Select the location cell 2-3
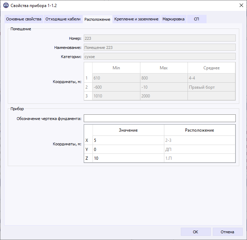 pyautogui.click(x=199, y=140)
